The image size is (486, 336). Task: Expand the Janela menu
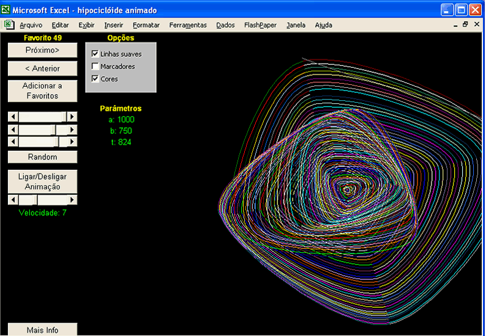point(296,25)
